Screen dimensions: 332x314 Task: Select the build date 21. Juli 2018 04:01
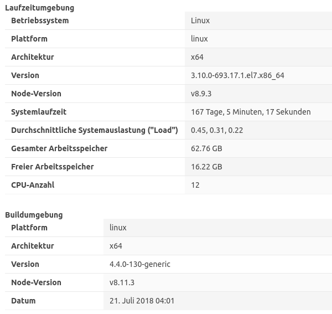click(142, 301)
